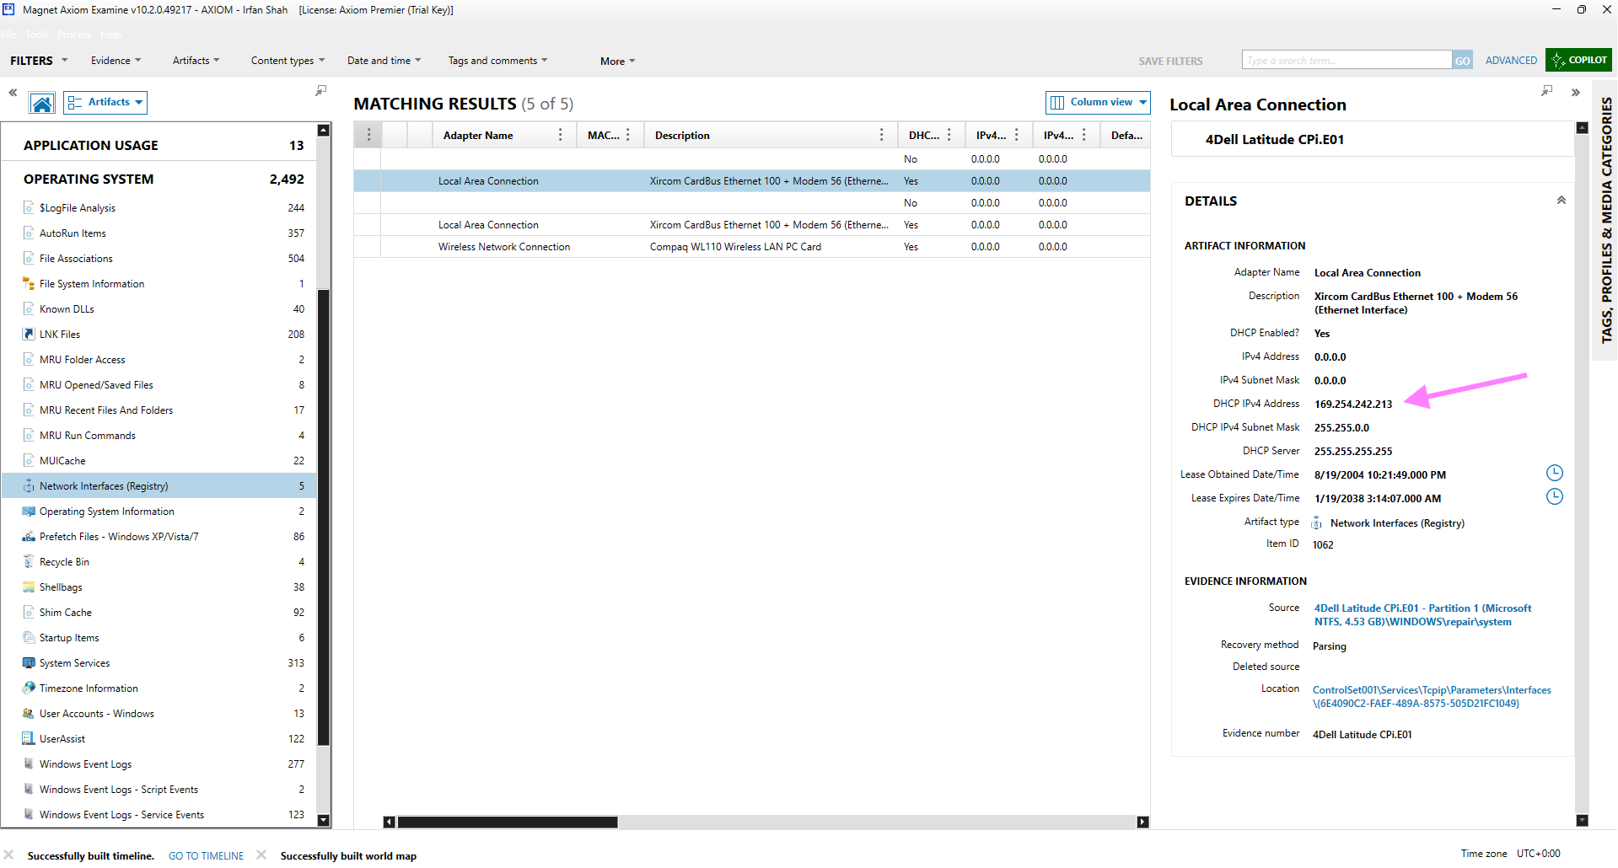Image resolution: width=1618 pixels, height=868 pixels.
Task: Select Prefetch Files artifact
Action: [159, 537]
